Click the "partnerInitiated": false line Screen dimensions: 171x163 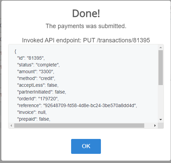click(x=42, y=92)
